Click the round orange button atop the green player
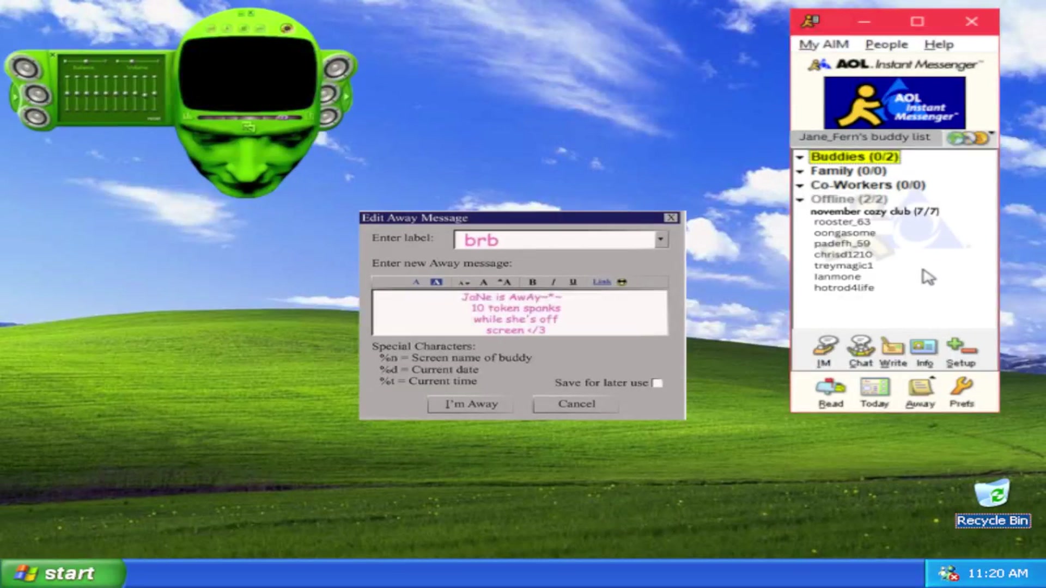 click(287, 28)
